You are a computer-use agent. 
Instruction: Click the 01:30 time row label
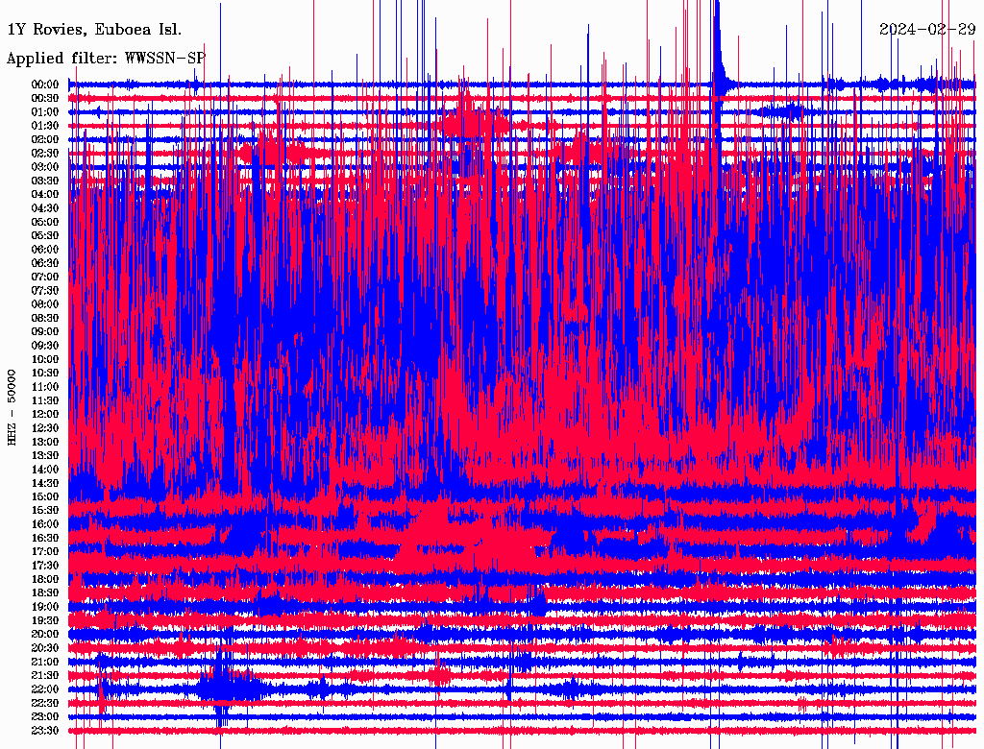click(x=45, y=126)
